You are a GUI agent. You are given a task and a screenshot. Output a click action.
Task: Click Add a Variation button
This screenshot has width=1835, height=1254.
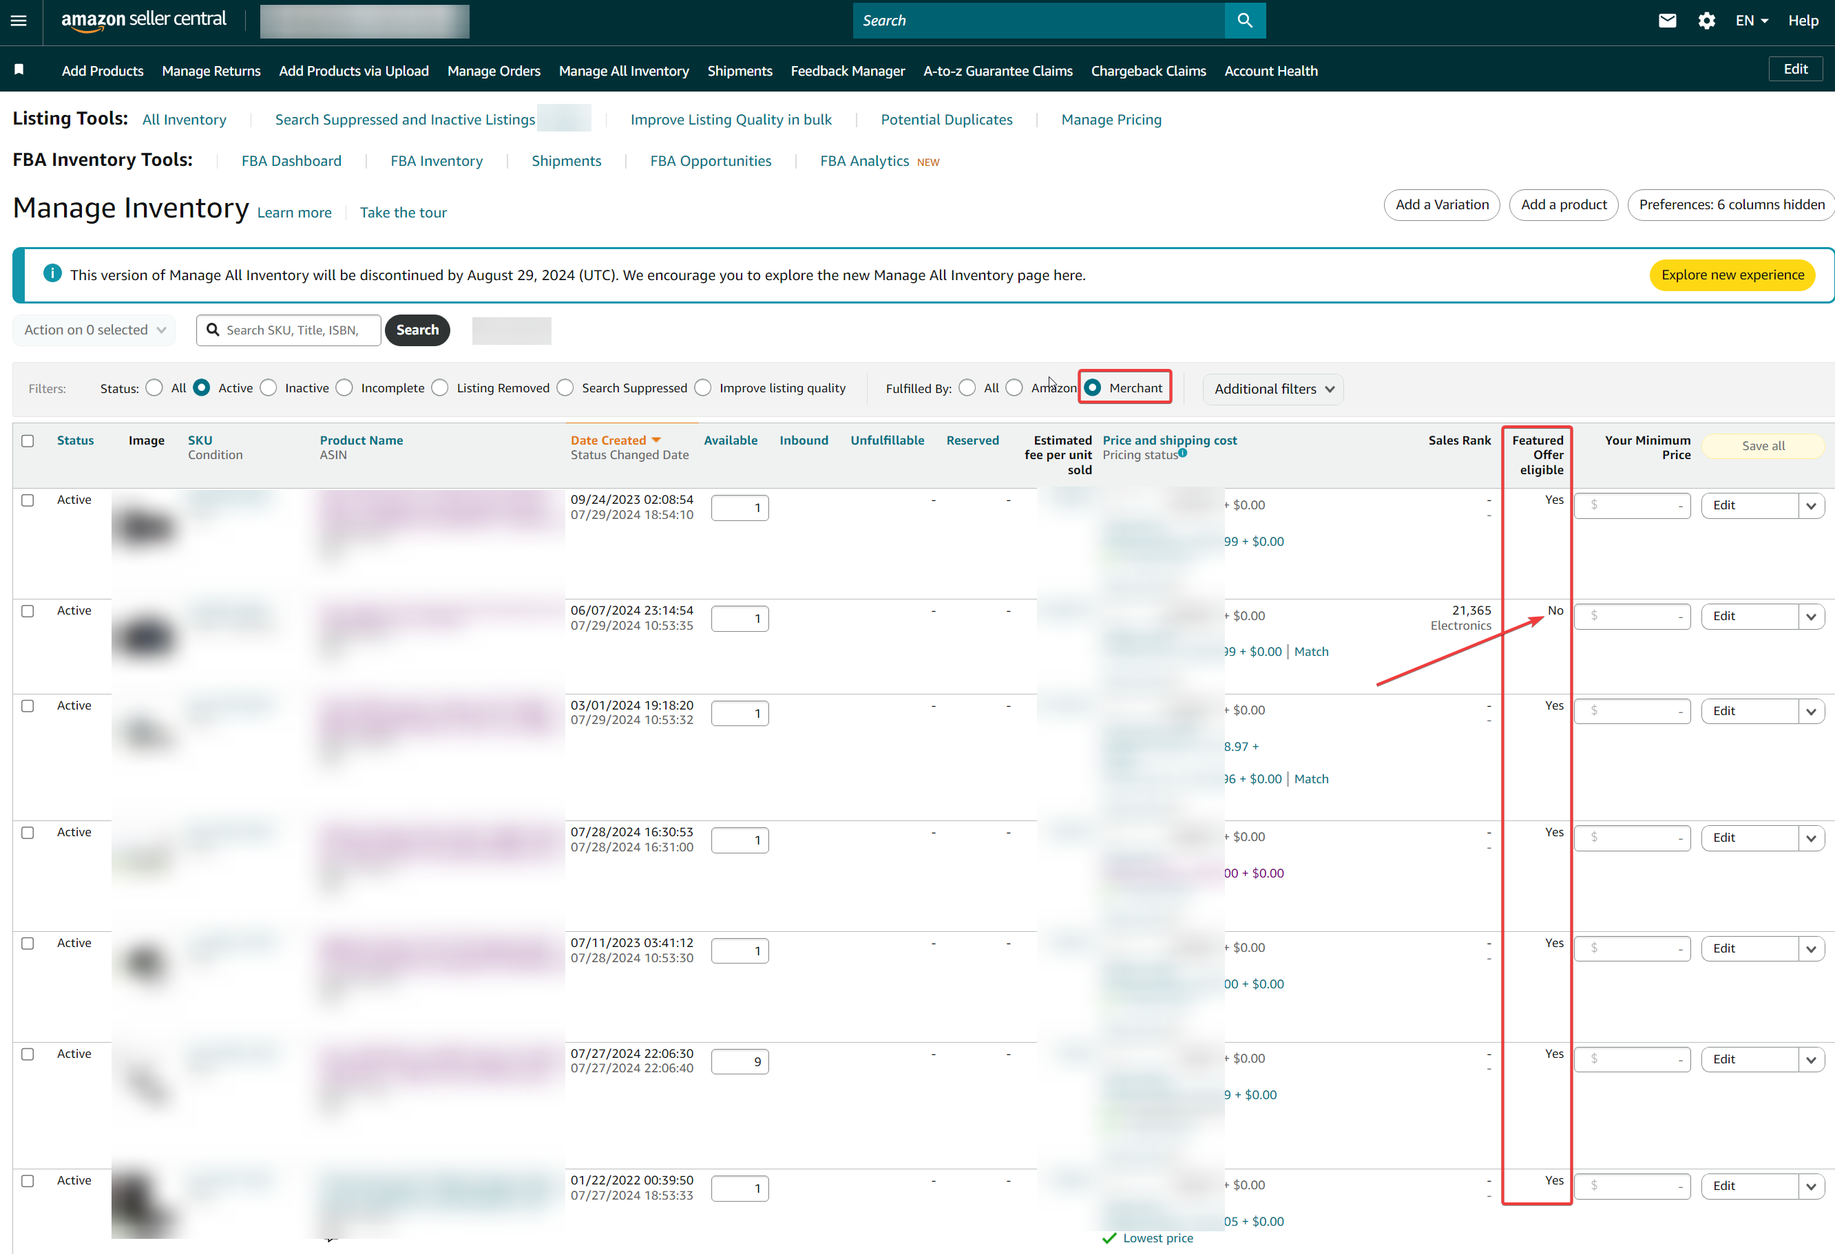click(1442, 204)
